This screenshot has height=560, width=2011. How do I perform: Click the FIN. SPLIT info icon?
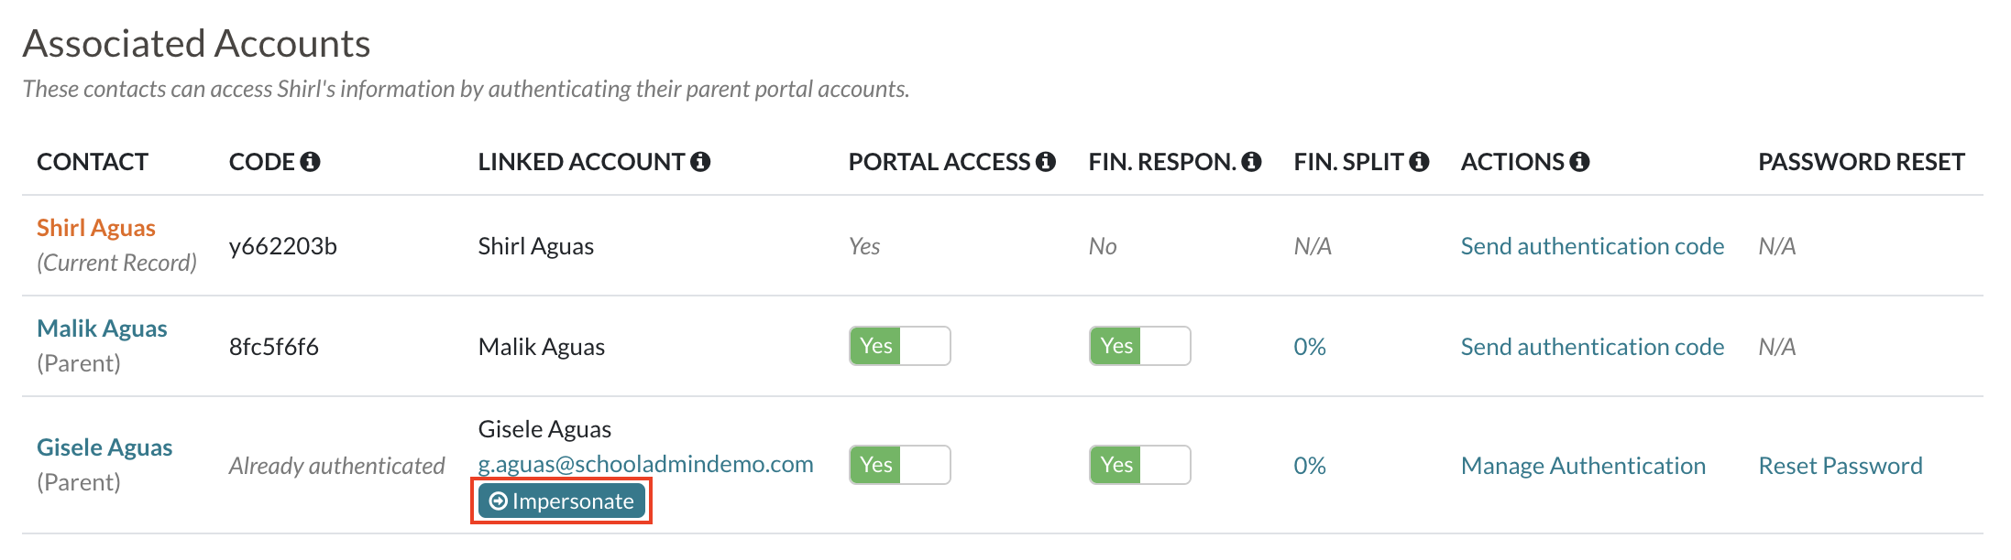tap(1419, 162)
